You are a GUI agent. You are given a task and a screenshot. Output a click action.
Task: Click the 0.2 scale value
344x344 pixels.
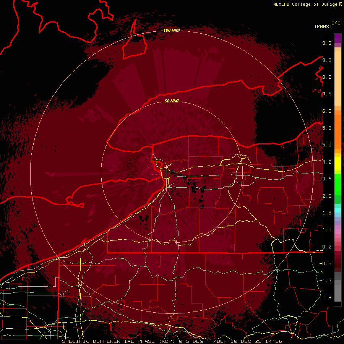[x=327, y=247]
